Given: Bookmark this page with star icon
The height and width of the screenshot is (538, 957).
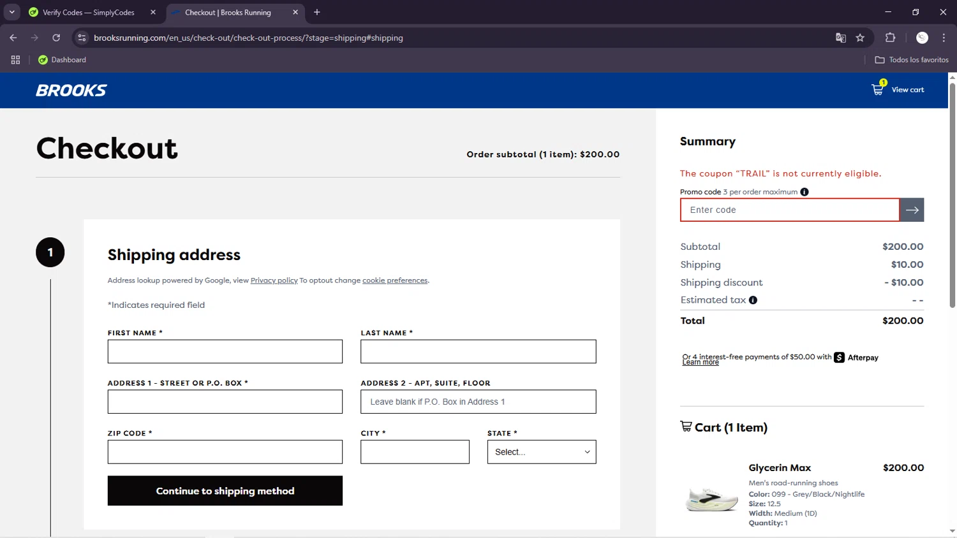Looking at the screenshot, I should pyautogui.click(x=860, y=38).
